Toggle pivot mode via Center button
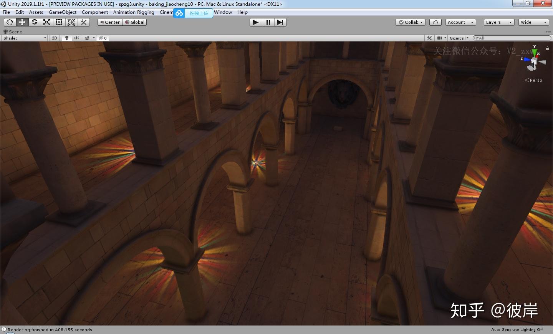Screen dimensions: 553x334 pyautogui.click(x=110, y=22)
